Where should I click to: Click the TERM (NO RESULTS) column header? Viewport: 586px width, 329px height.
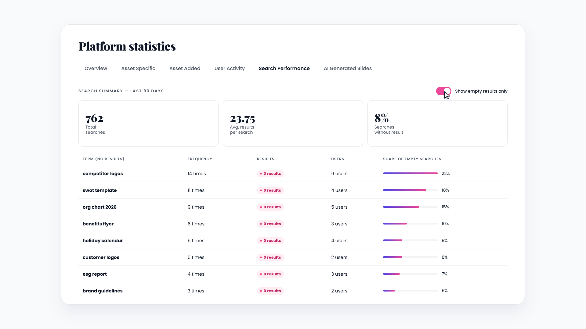103,159
